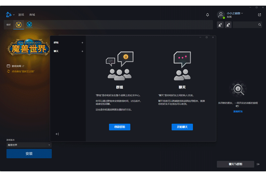This screenshot has height=177, width=266.
Task: Click the 魔兽世界 game logo
Action: tap(29, 47)
